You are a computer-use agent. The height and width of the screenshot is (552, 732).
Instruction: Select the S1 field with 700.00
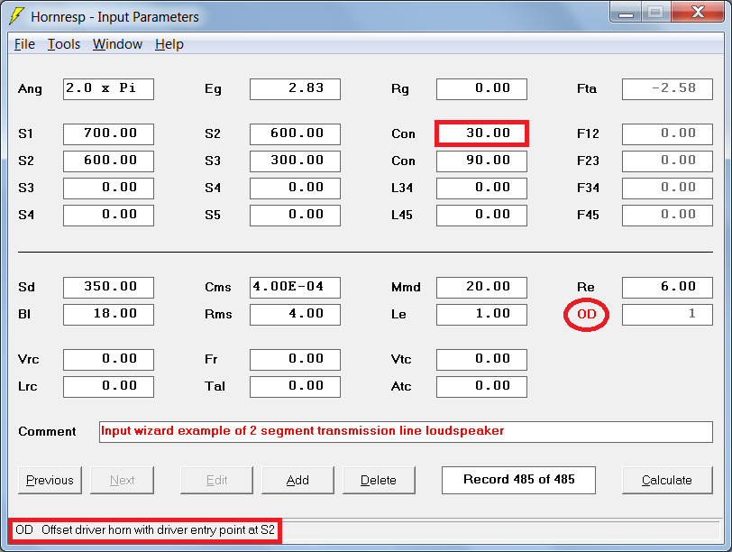[x=109, y=134]
